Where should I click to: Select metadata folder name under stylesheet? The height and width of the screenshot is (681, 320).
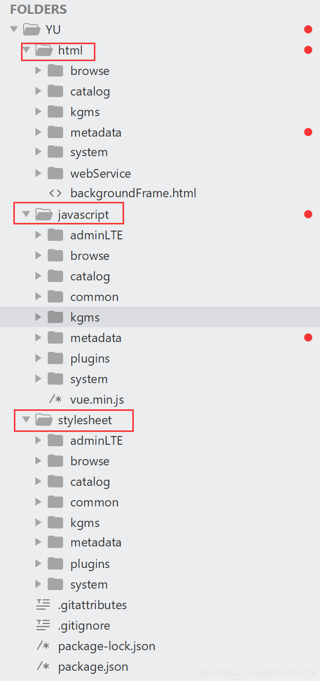point(96,542)
